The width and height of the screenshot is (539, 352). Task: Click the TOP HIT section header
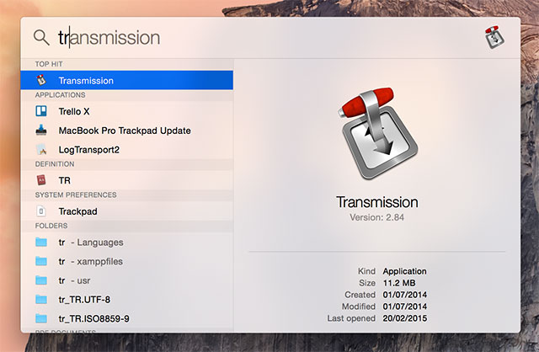click(x=49, y=64)
